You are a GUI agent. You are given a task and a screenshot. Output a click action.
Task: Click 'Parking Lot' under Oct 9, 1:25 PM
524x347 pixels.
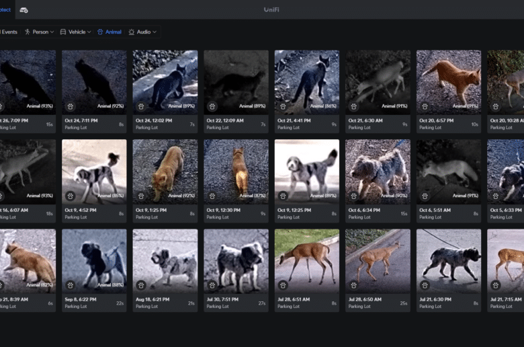[x=146, y=217]
